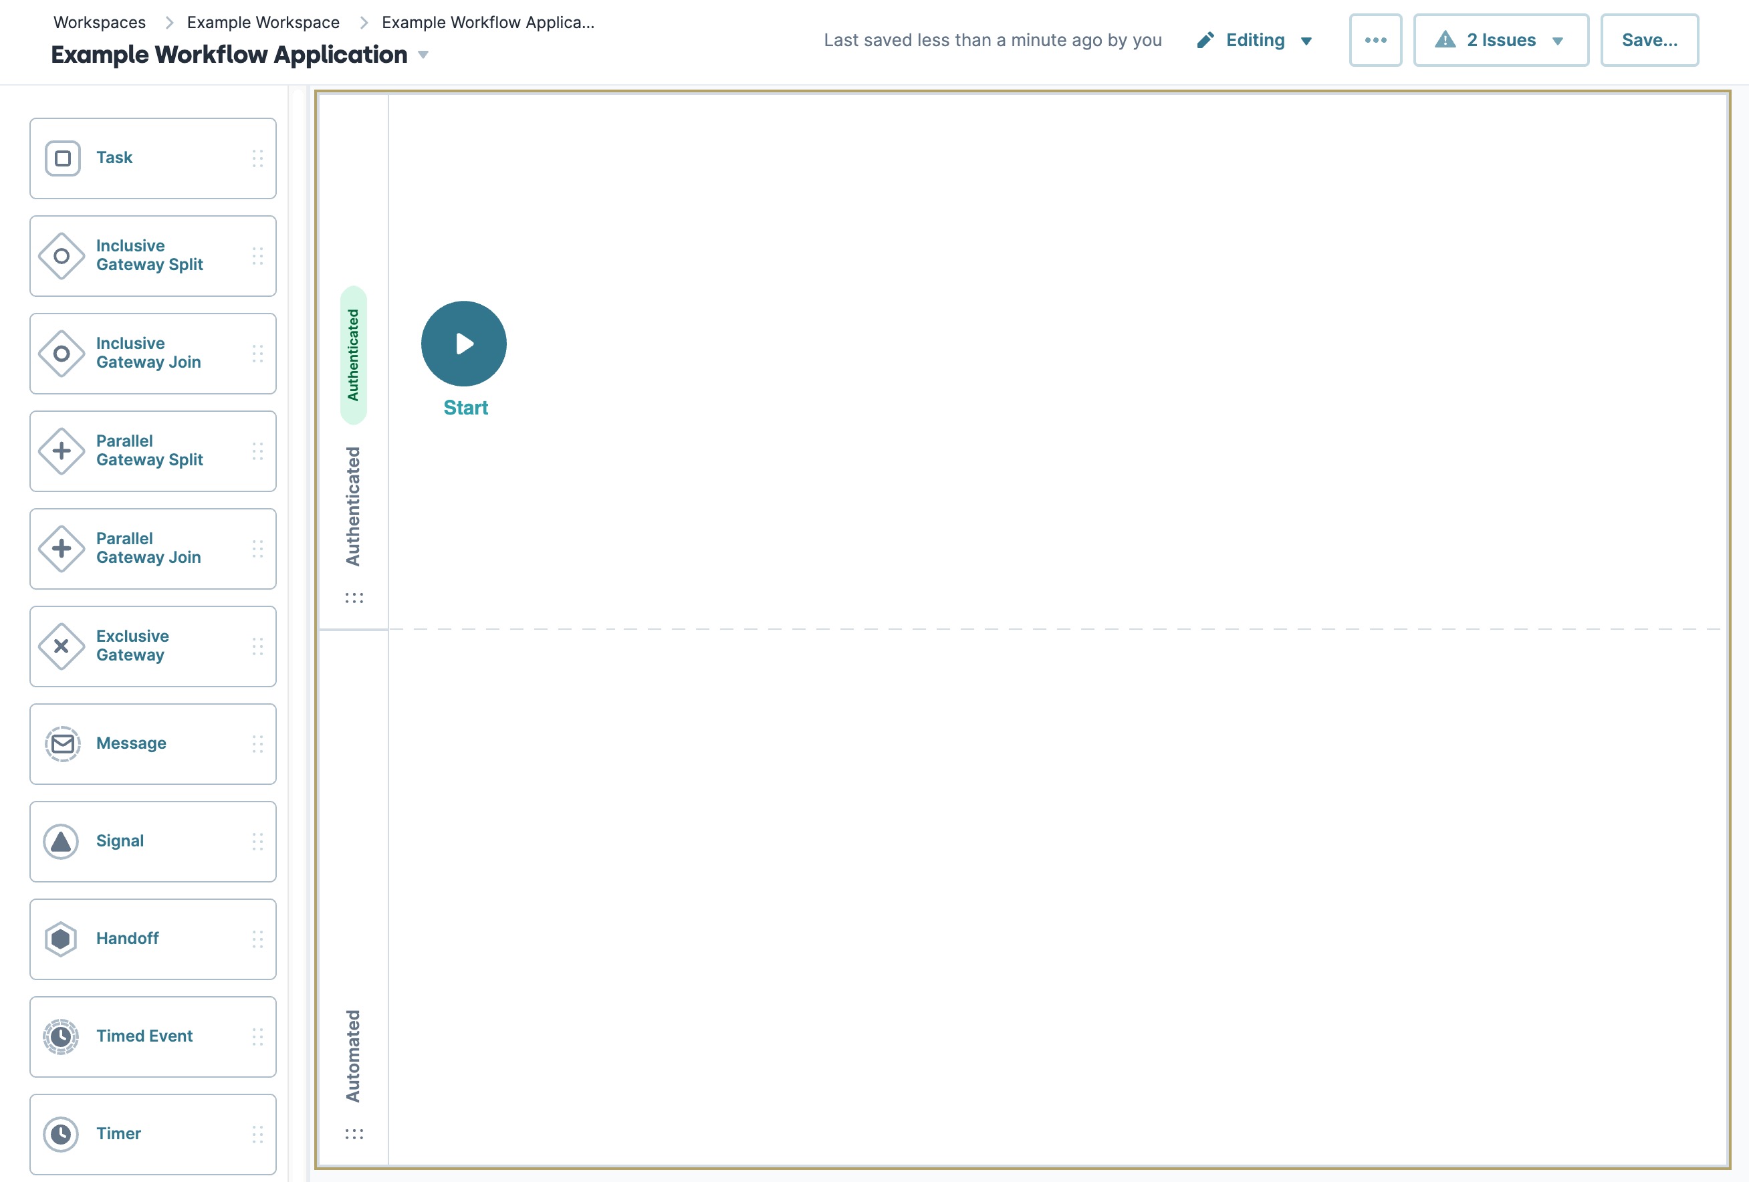Click the warning triangle in Issues button
The image size is (1749, 1182).
(1445, 39)
